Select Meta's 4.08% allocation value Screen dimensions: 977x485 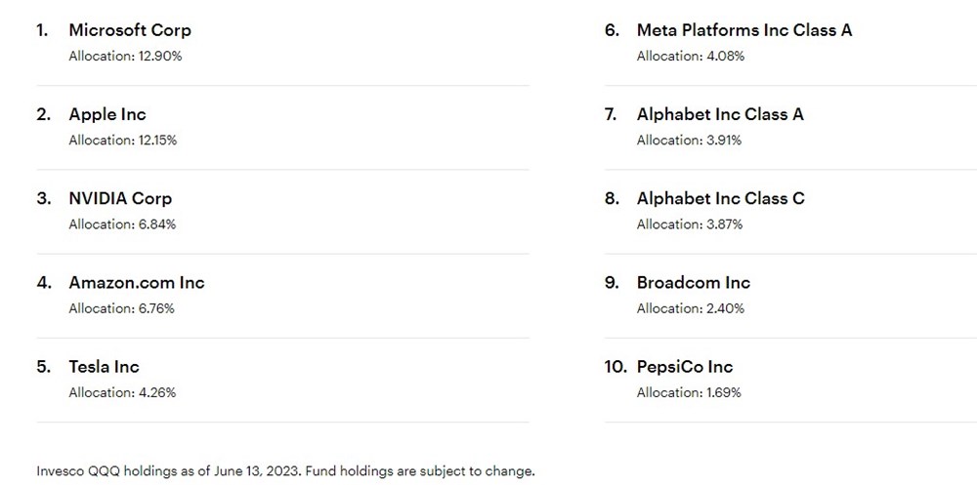[691, 56]
